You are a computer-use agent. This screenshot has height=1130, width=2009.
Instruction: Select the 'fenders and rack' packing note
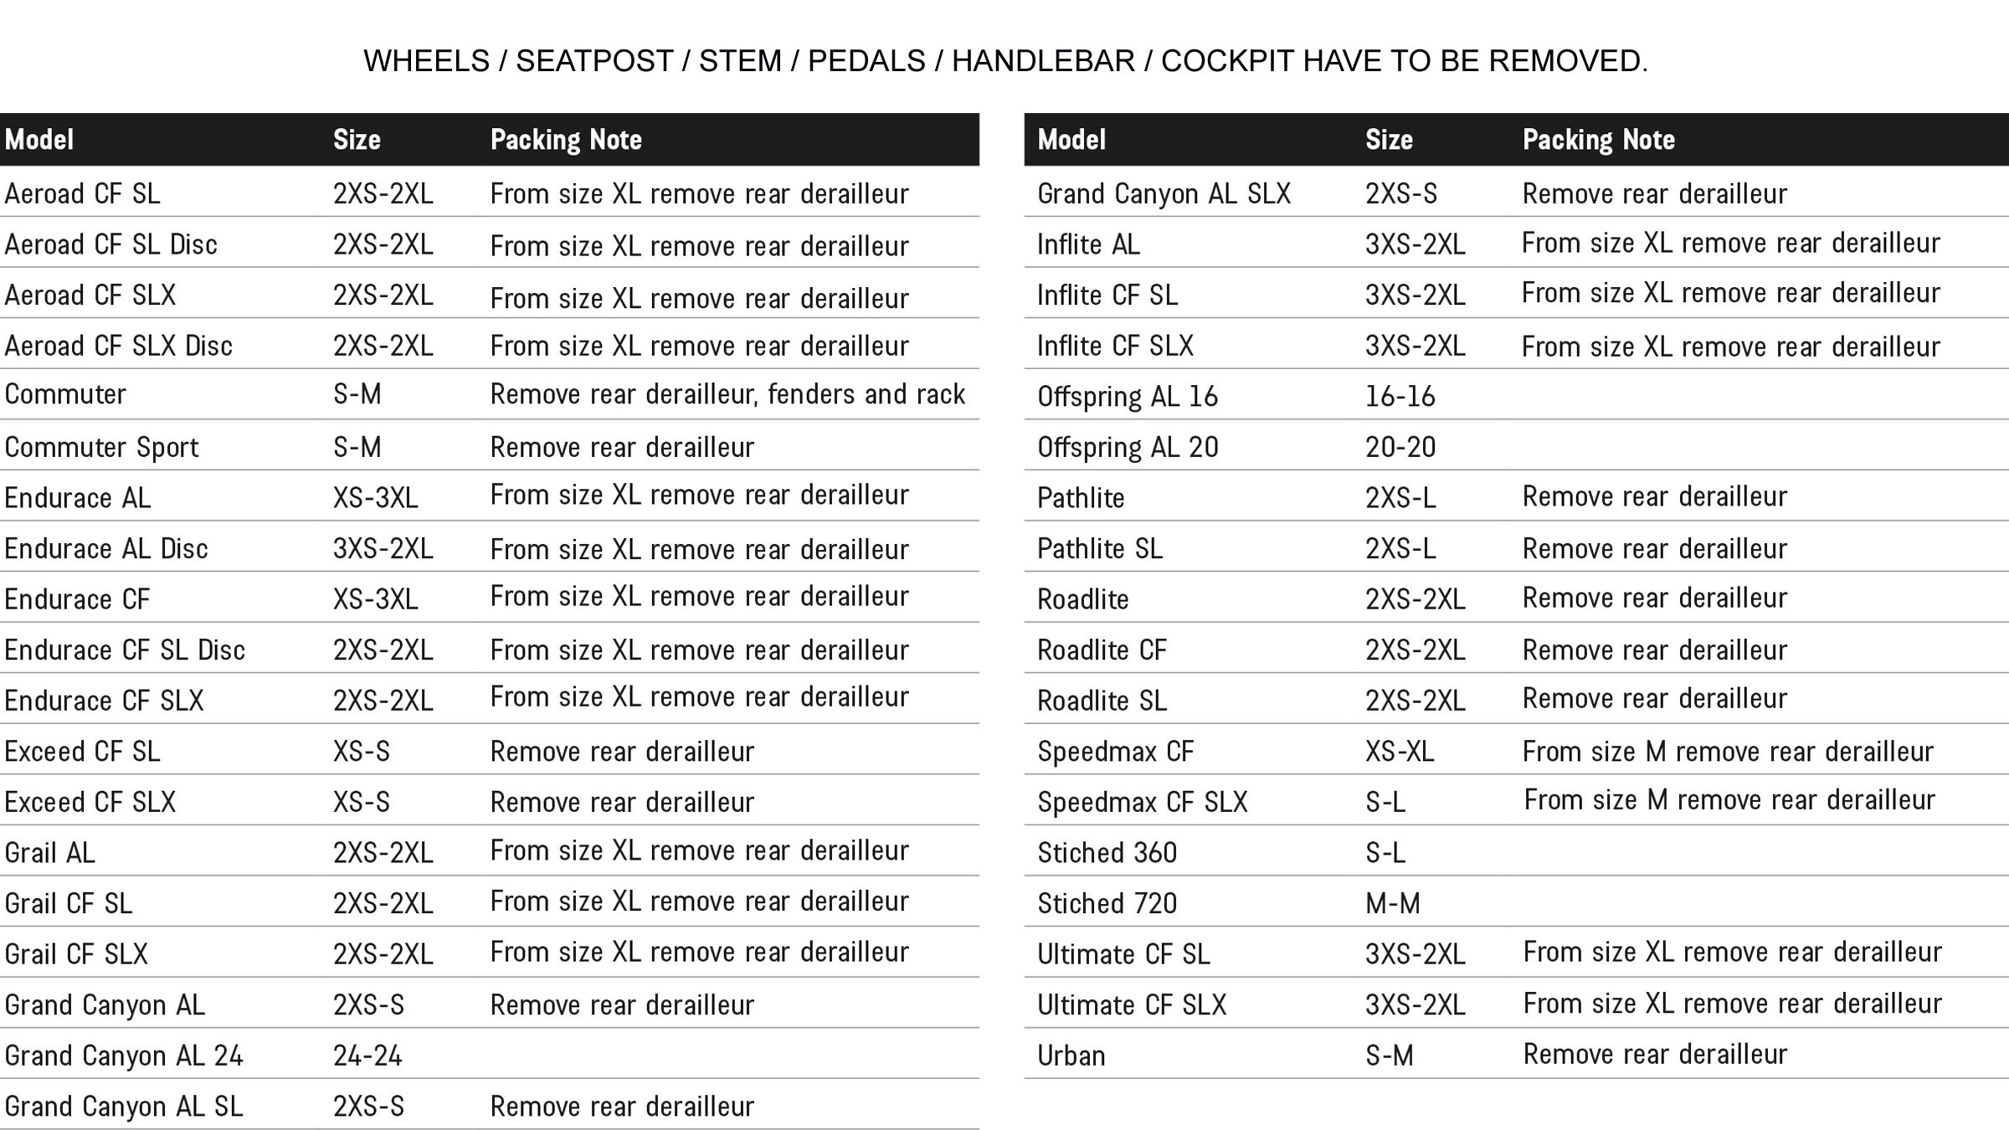(727, 394)
